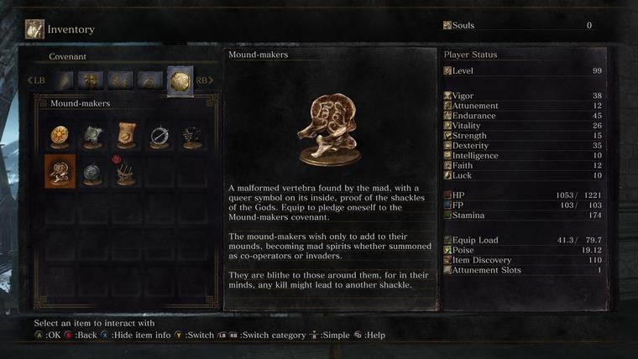Select the grey round covenant item
This screenshot has height=359, width=638.
point(93,173)
